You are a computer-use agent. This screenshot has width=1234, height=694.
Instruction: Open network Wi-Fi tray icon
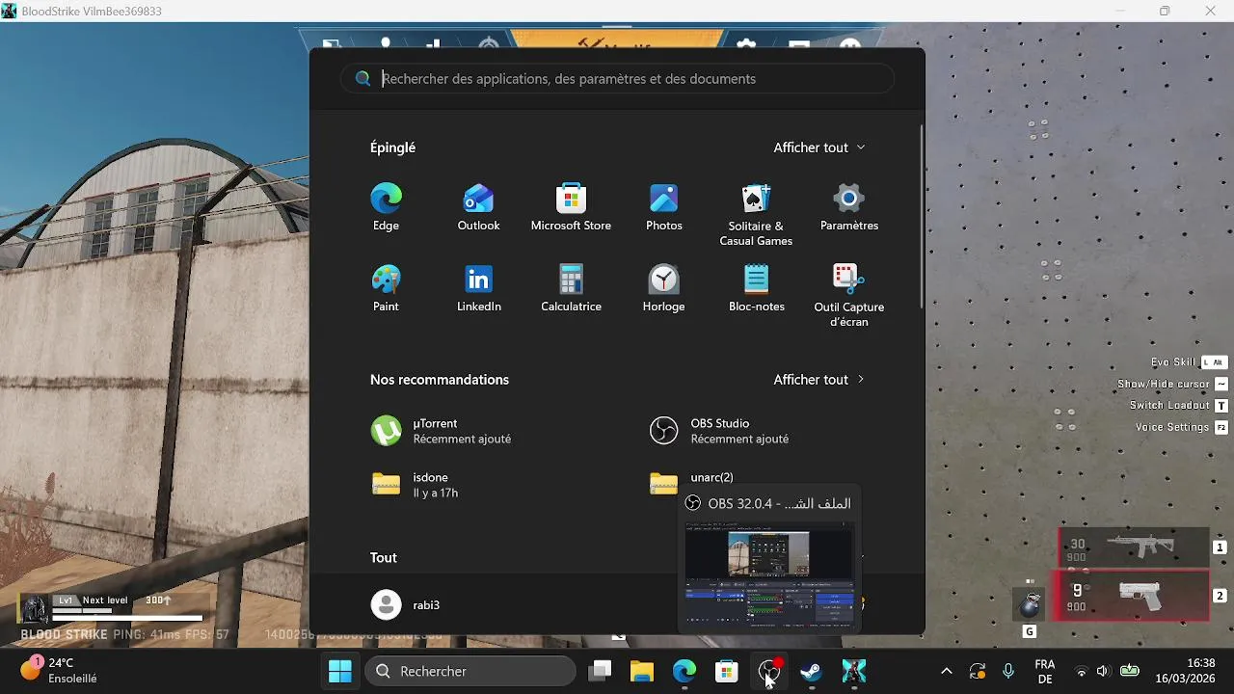(x=1082, y=671)
